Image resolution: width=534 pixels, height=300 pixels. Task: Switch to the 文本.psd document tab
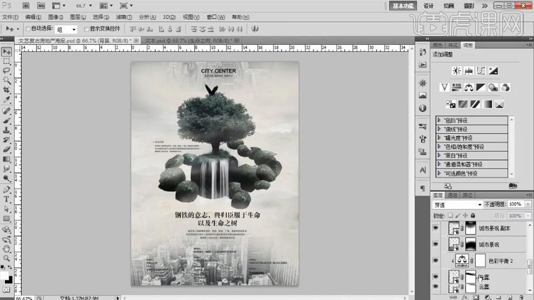188,40
